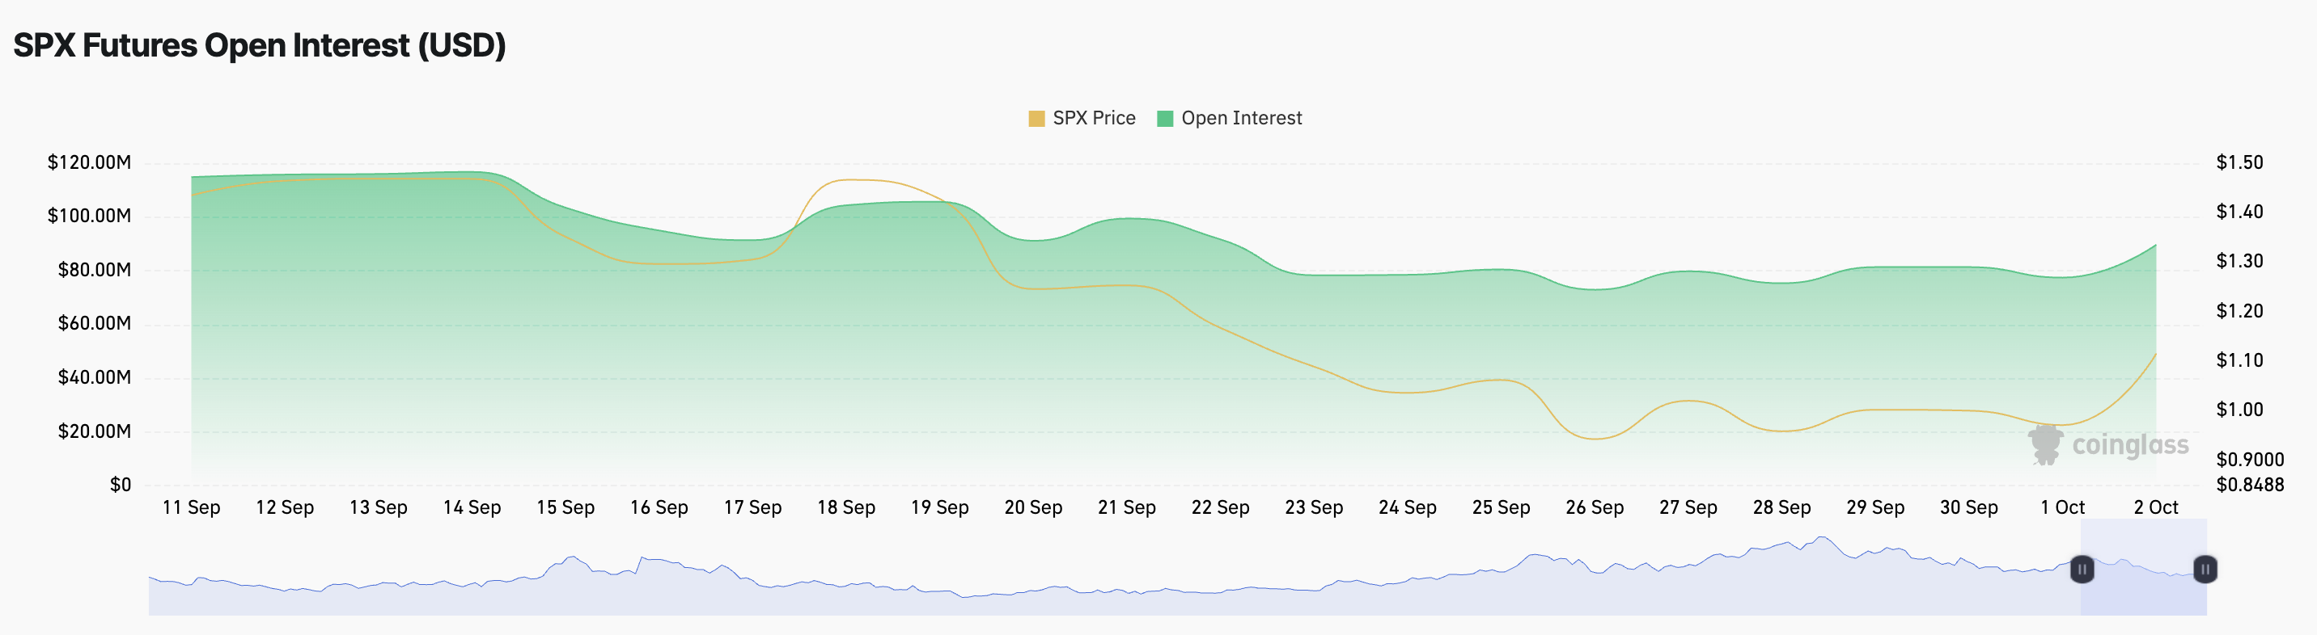Toggle the Open Interest legend series
Image resolution: width=2317 pixels, height=635 pixels.
1229,119
